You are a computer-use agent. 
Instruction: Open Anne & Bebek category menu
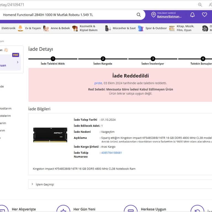pos(60,28)
